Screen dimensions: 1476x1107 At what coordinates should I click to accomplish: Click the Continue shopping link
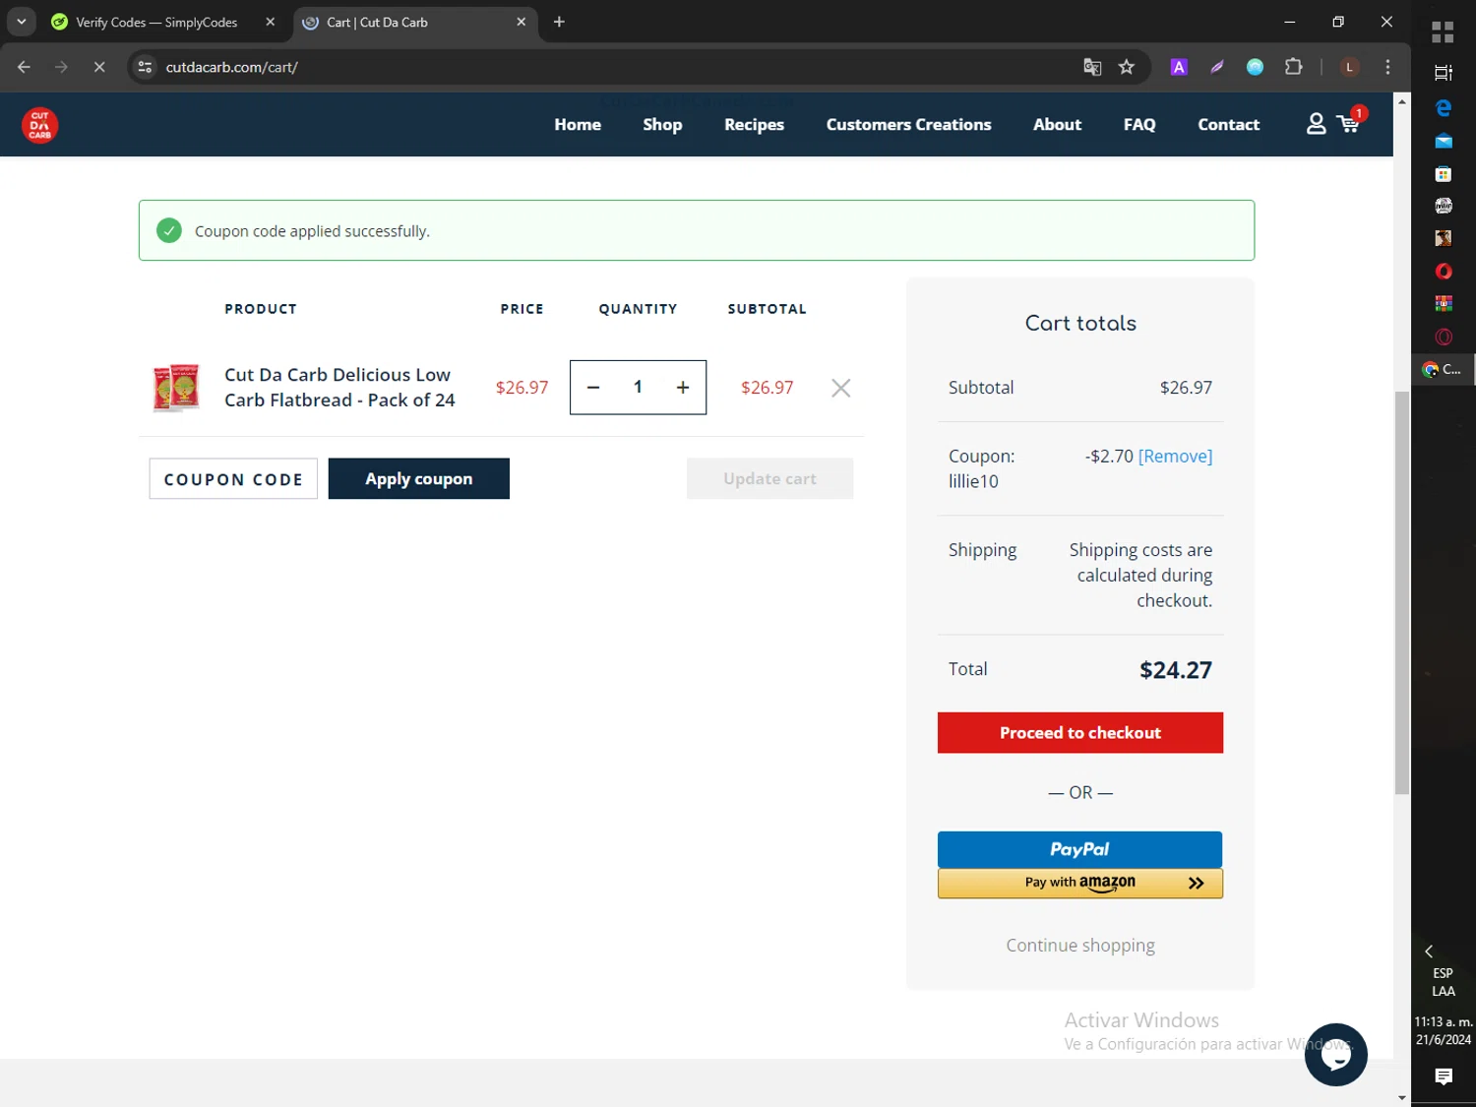pyautogui.click(x=1080, y=946)
